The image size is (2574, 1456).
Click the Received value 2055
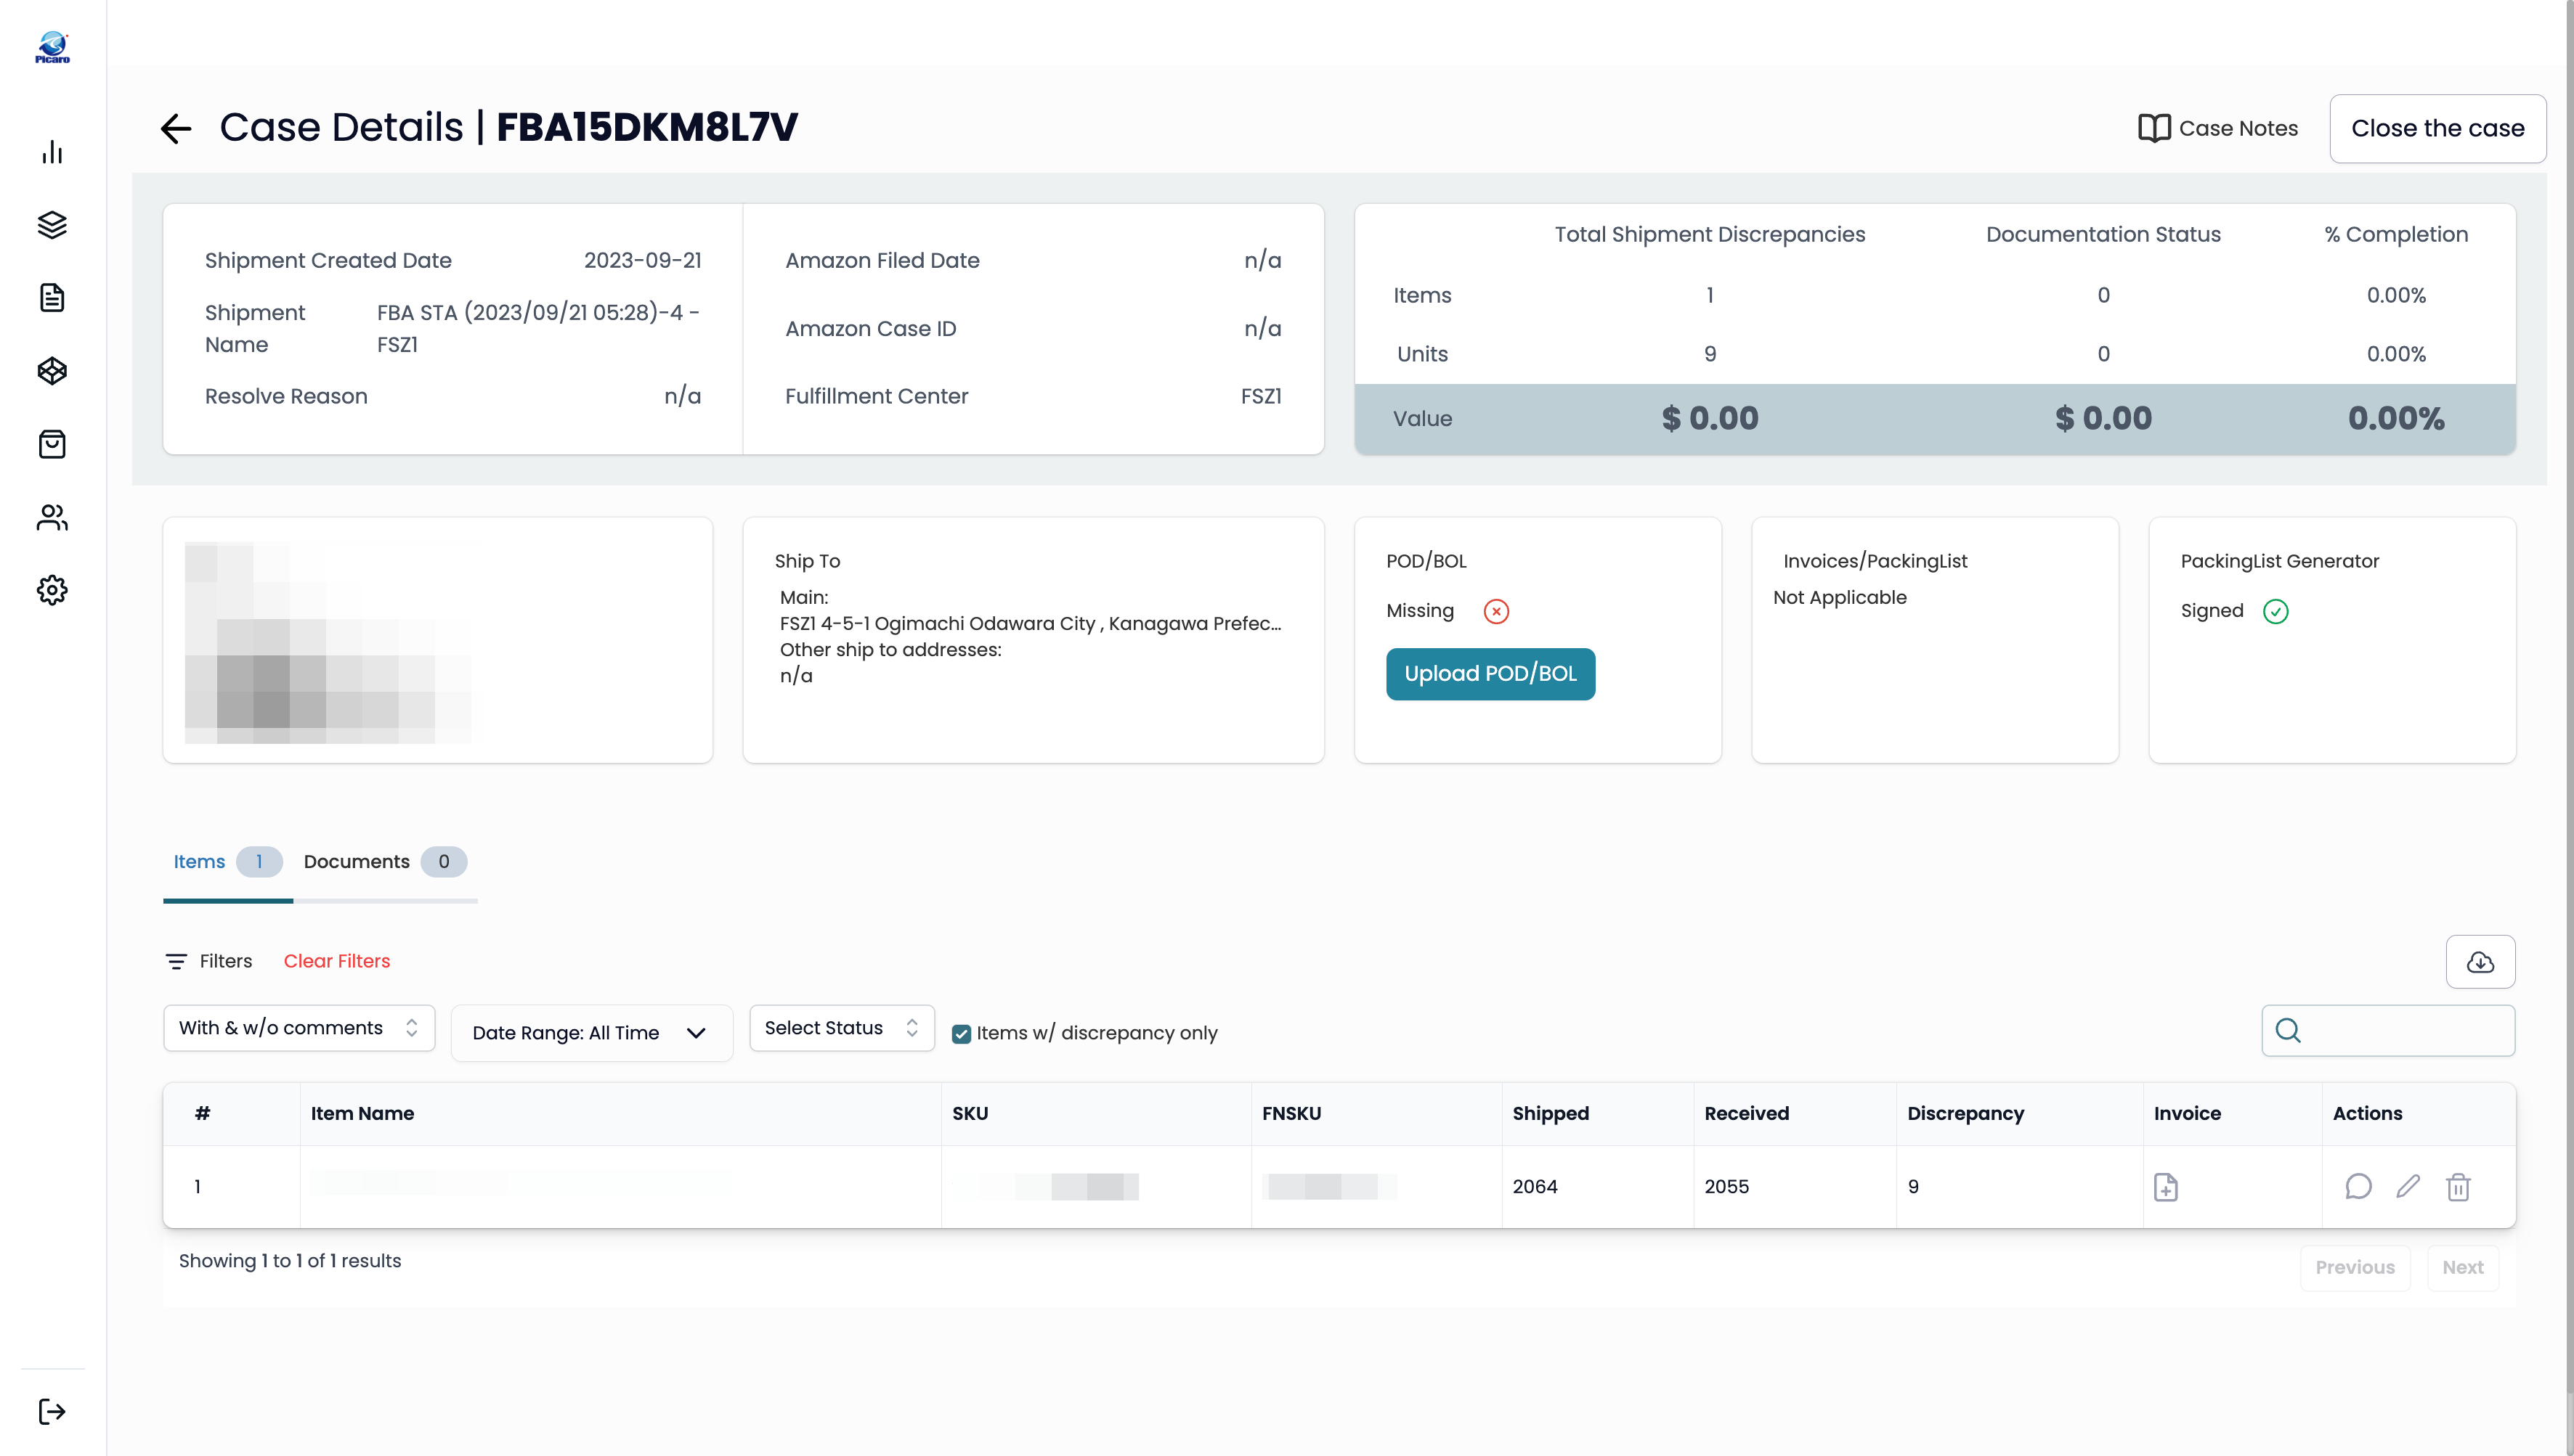tap(1726, 1187)
